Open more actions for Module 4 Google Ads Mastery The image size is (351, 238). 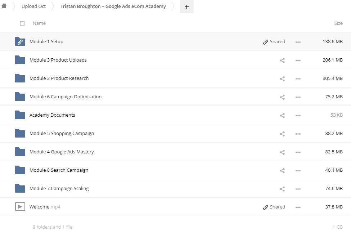pyautogui.click(x=298, y=152)
